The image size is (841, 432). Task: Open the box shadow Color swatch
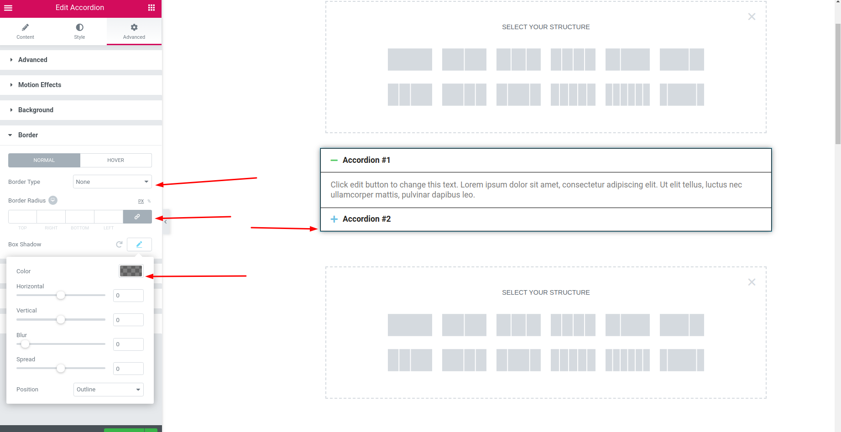coord(131,271)
